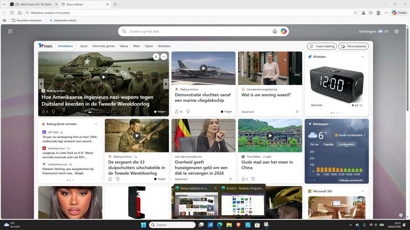Image resolution: width=410 pixels, height=230 pixels.
Task: Open Copilot icon in web search box
Action: pos(284,31)
